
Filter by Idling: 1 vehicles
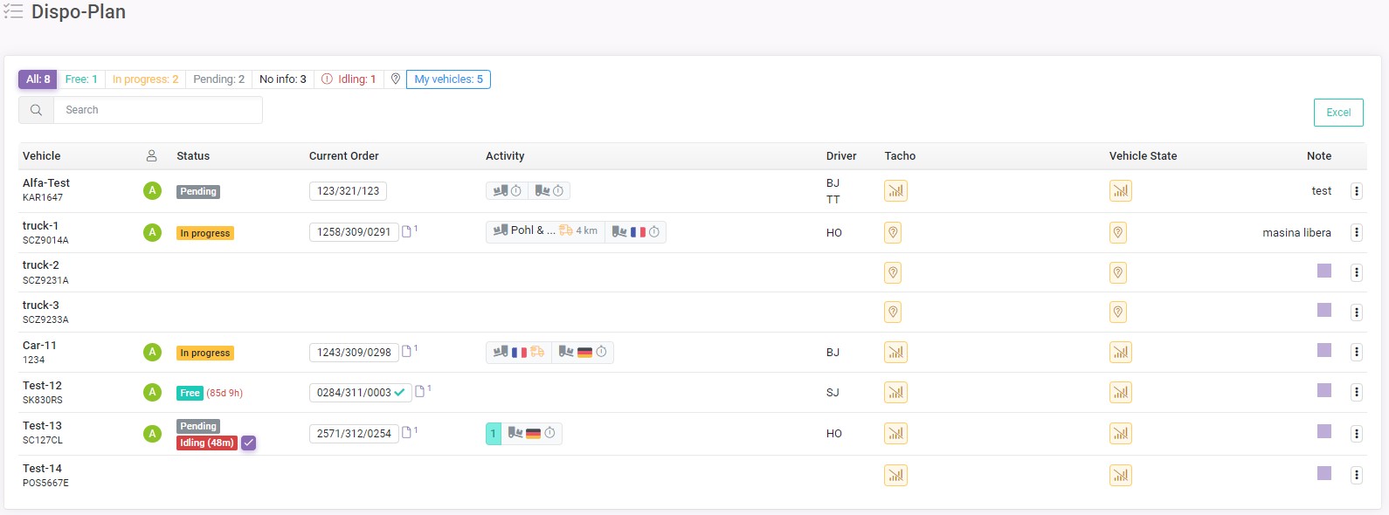click(x=349, y=79)
